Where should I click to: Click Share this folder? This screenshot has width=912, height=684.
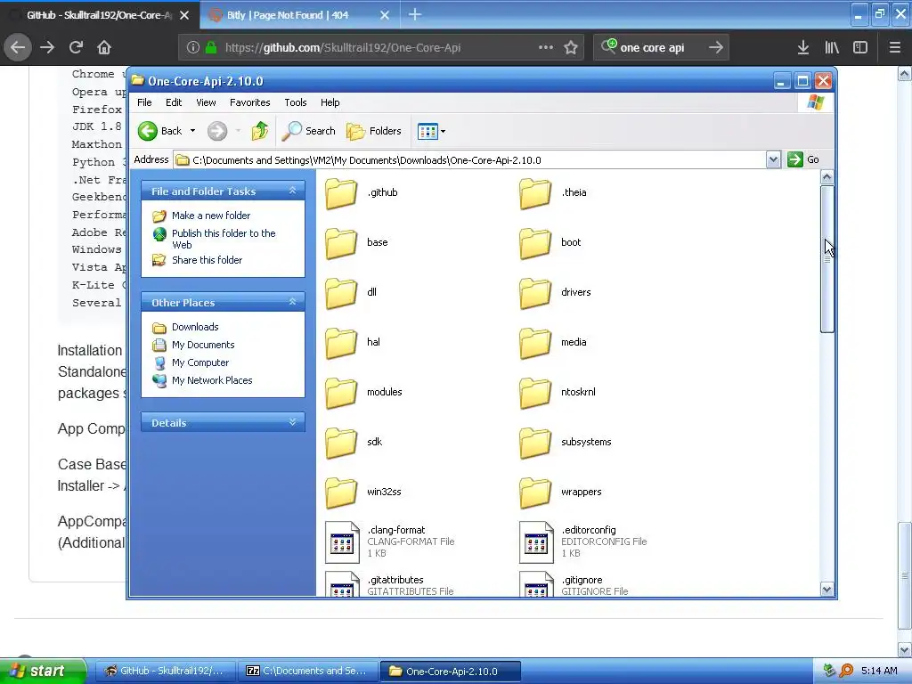207,260
